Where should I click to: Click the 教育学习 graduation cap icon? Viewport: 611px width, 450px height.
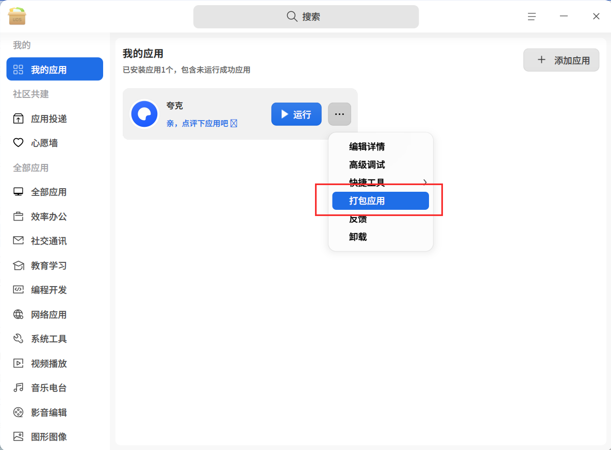point(19,265)
